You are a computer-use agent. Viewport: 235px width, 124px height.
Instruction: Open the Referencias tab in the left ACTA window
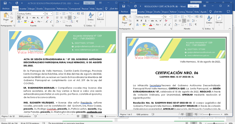(x=62, y=8)
